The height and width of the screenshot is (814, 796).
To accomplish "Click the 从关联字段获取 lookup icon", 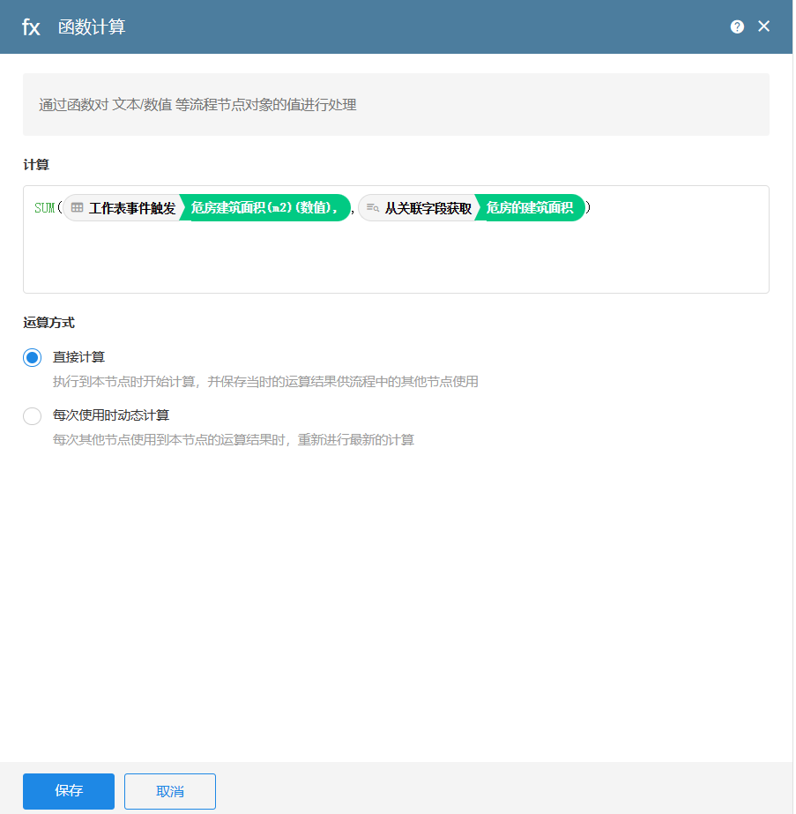I will click(x=373, y=208).
